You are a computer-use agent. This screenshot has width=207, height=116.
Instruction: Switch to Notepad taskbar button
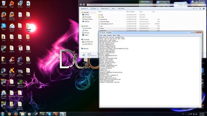click(63, 114)
